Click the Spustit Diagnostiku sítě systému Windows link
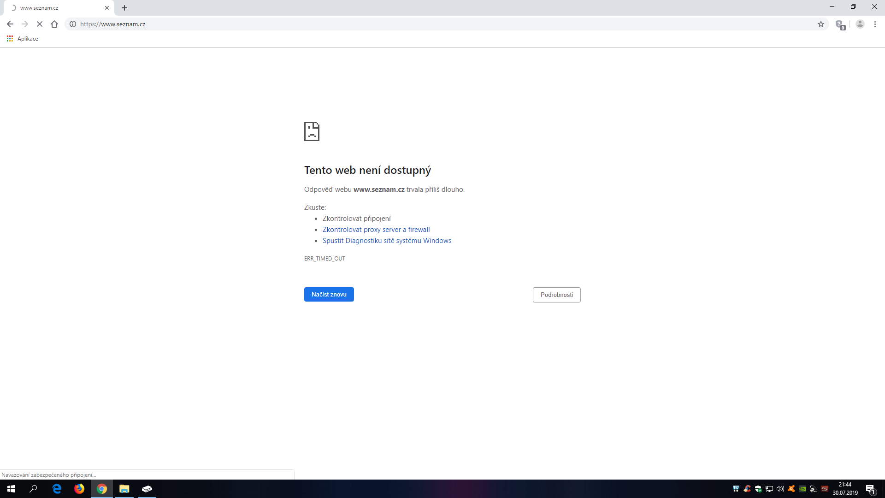 point(386,241)
